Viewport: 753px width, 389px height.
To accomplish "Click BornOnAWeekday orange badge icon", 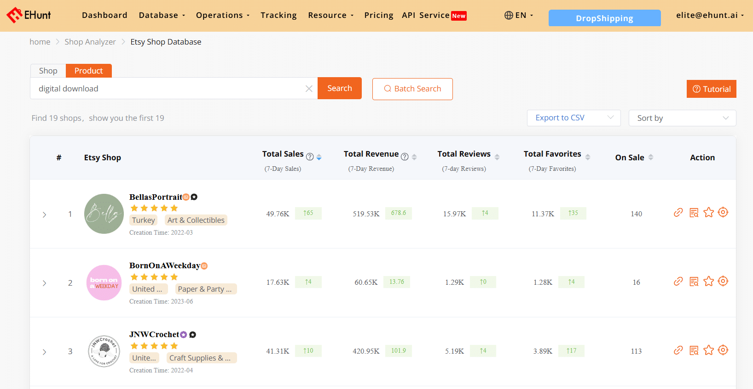I will [x=204, y=266].
